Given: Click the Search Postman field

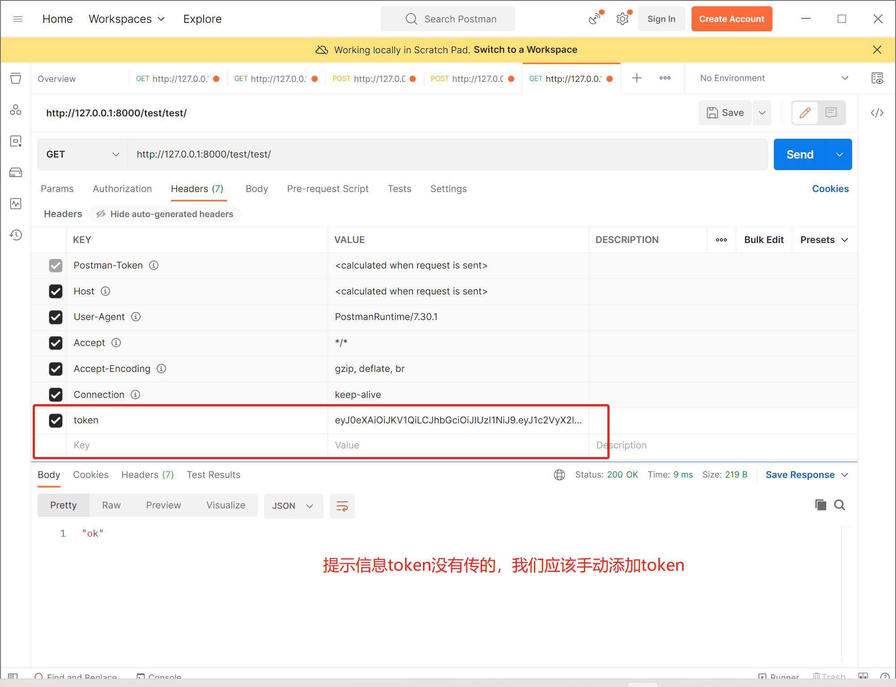Looking at the screenshot, I should pyautogui.click(x=448, y=19).
